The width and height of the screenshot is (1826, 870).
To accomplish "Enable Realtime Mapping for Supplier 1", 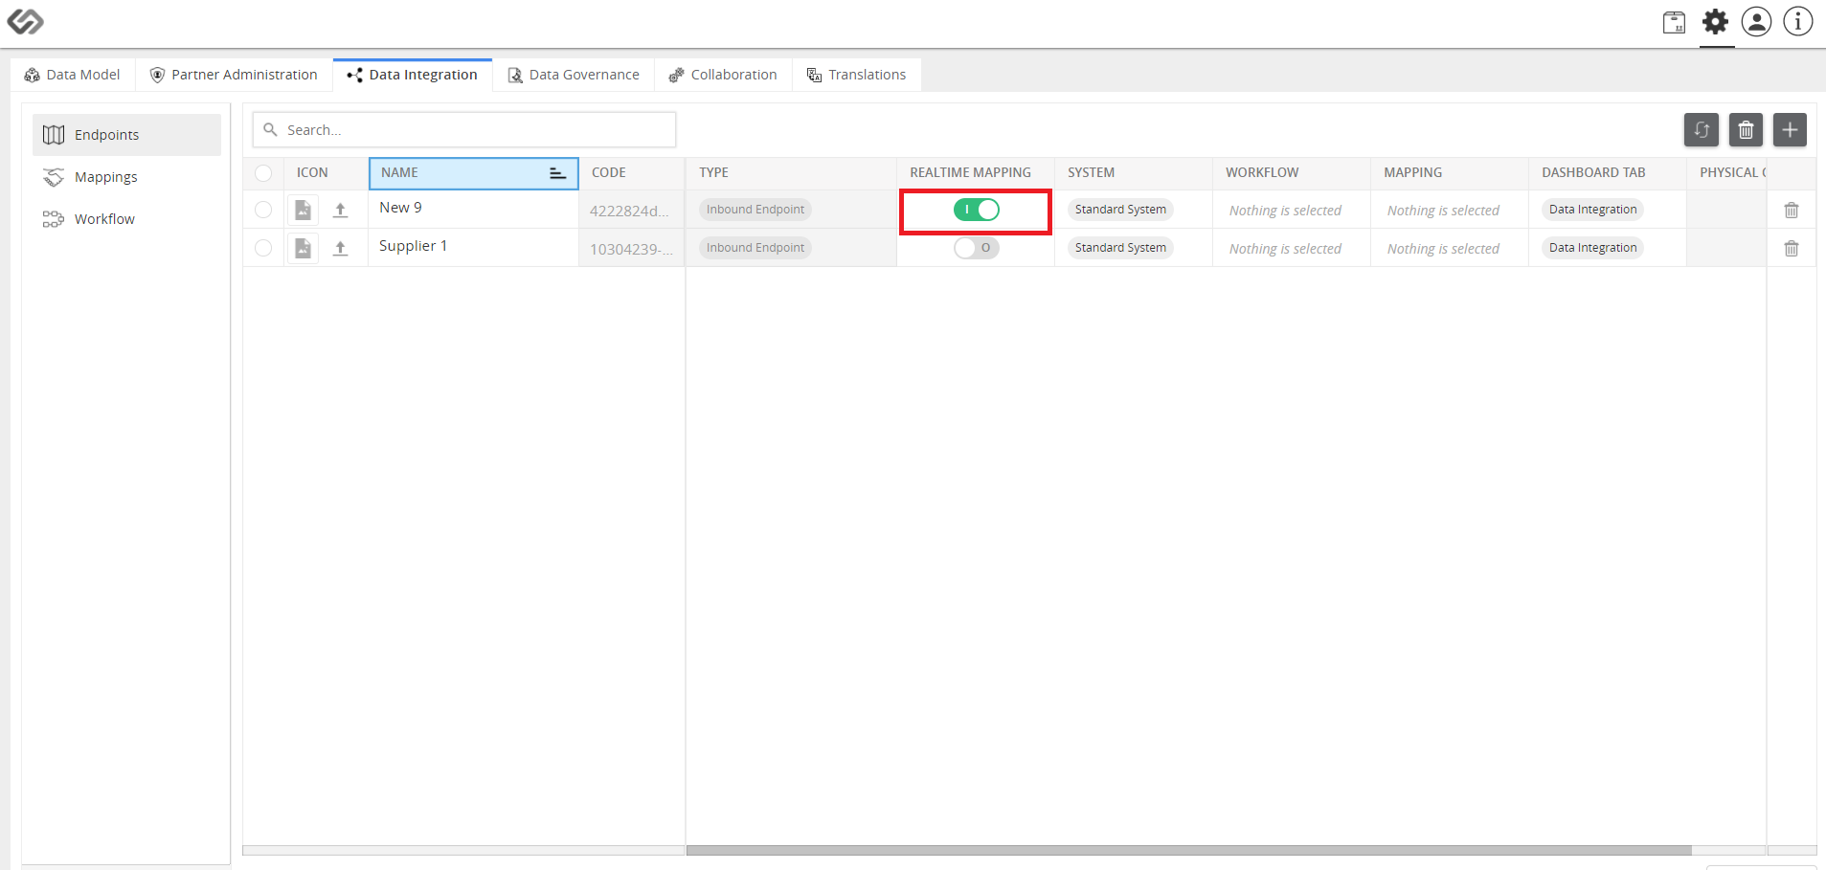I will (976, 248).
